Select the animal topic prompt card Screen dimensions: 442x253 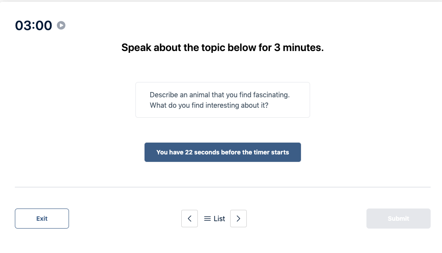click(x=222, y=100)
